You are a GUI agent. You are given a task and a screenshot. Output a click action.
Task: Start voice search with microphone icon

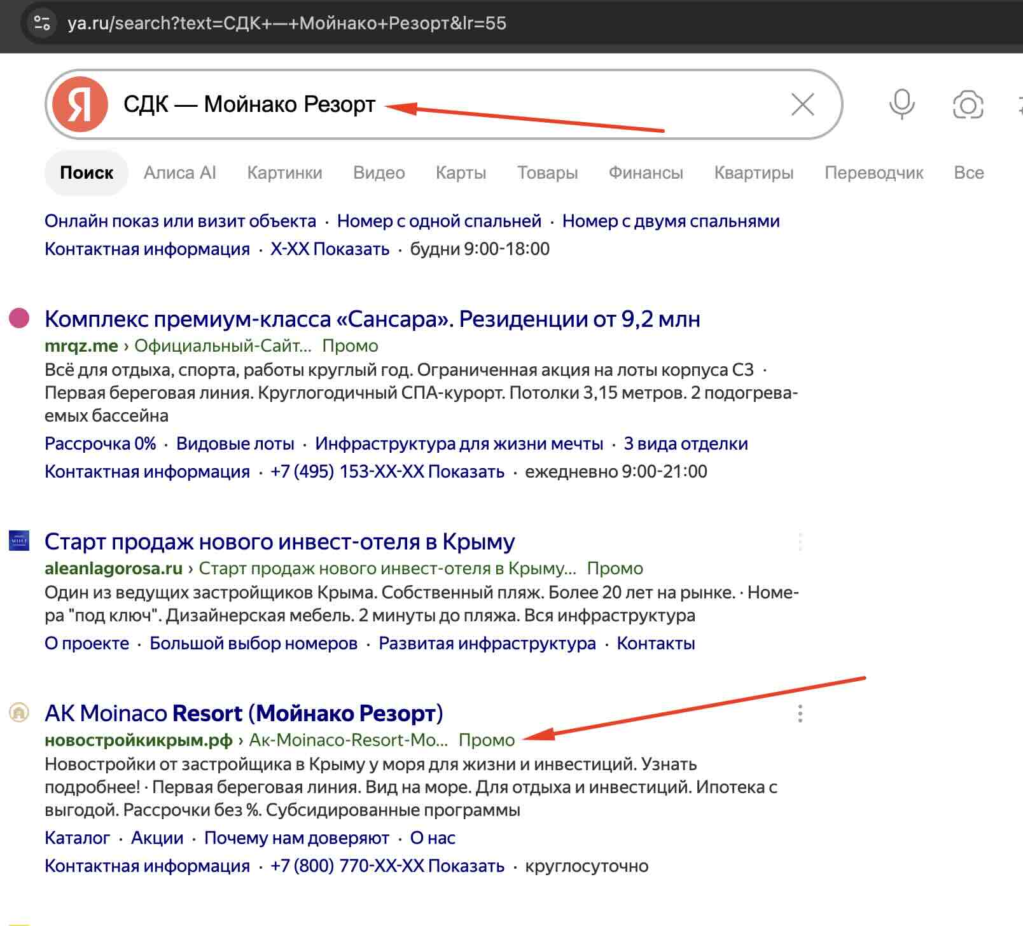901,104
